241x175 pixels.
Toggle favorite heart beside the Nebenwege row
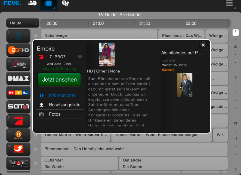pos(35,36)
